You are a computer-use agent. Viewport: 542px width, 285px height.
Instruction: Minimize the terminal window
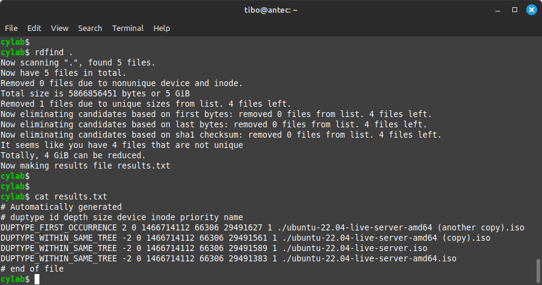498,10
